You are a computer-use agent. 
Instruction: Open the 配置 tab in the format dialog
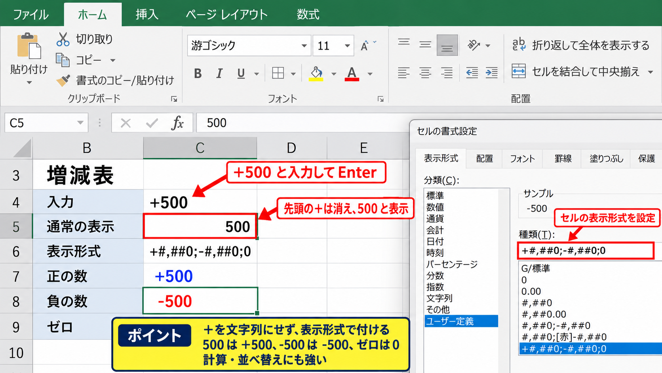(485, 159)
